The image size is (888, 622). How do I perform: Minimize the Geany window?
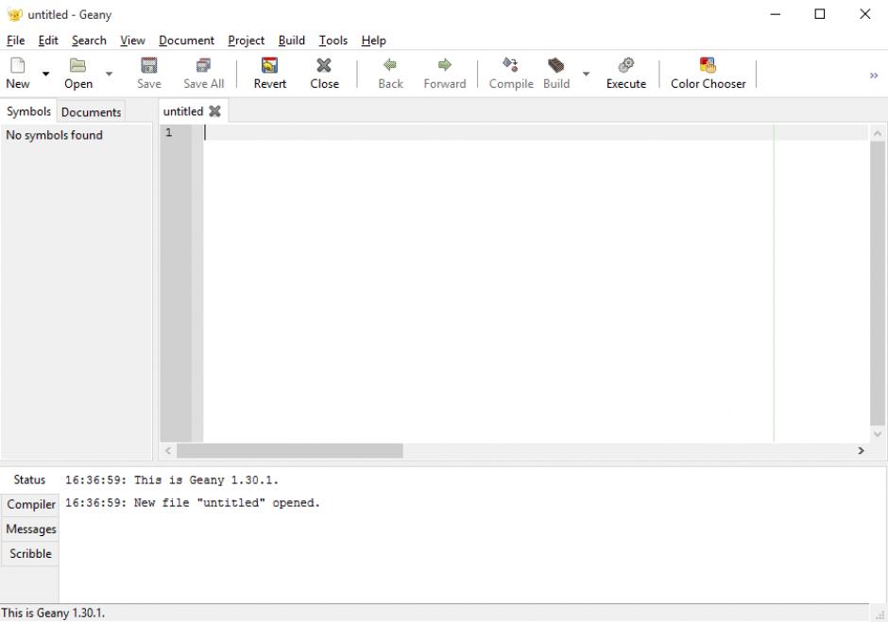click(x=776, y=14)
